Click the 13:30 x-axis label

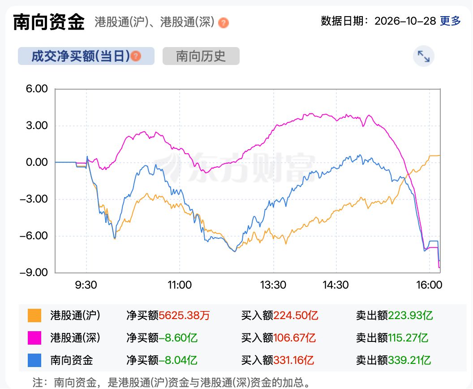pyautogui.click(x=273, y=285)
